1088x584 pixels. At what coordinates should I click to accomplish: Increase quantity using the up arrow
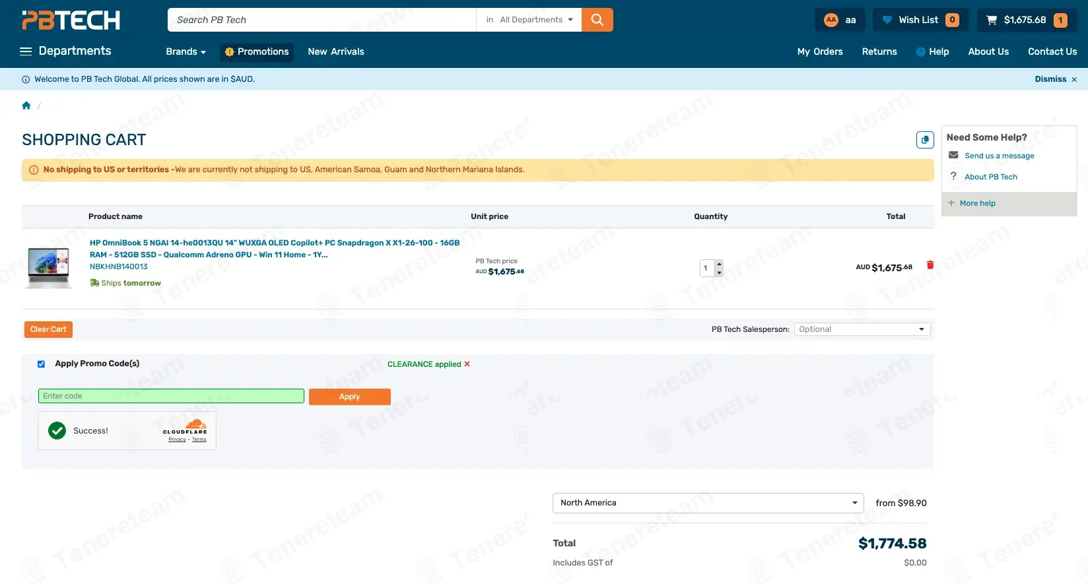point(719,264)
